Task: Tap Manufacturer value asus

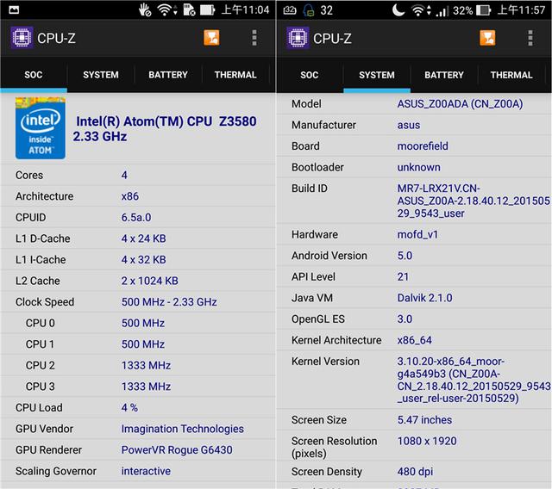Action: tap(409, 126)
